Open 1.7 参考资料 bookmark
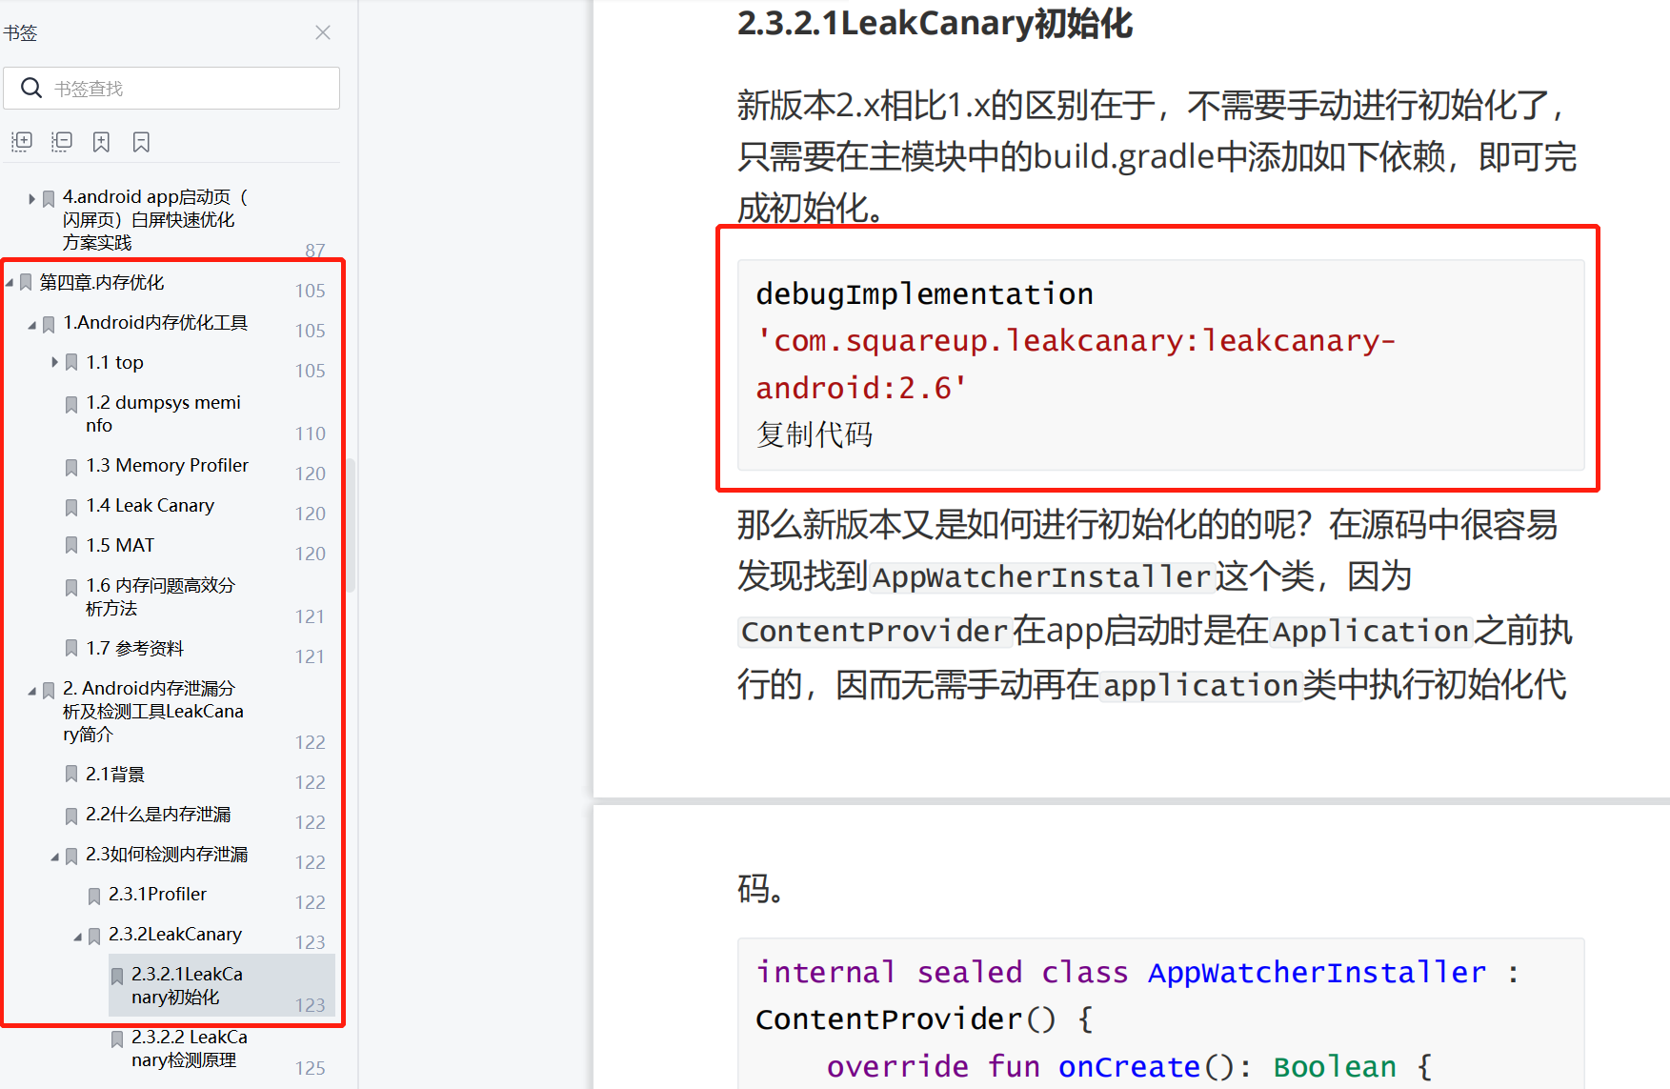Viewport: 1670px width, 1089px height. pyautogui.click(x=134, y=648)
